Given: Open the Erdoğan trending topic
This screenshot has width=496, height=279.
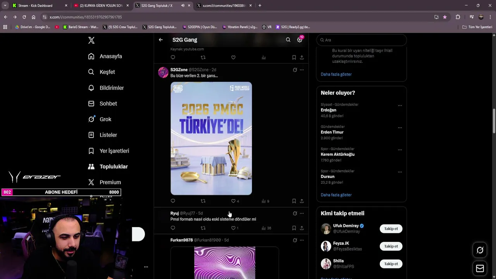Looking at the screenshot, I should pyautogui.click(x=328, y=110).
